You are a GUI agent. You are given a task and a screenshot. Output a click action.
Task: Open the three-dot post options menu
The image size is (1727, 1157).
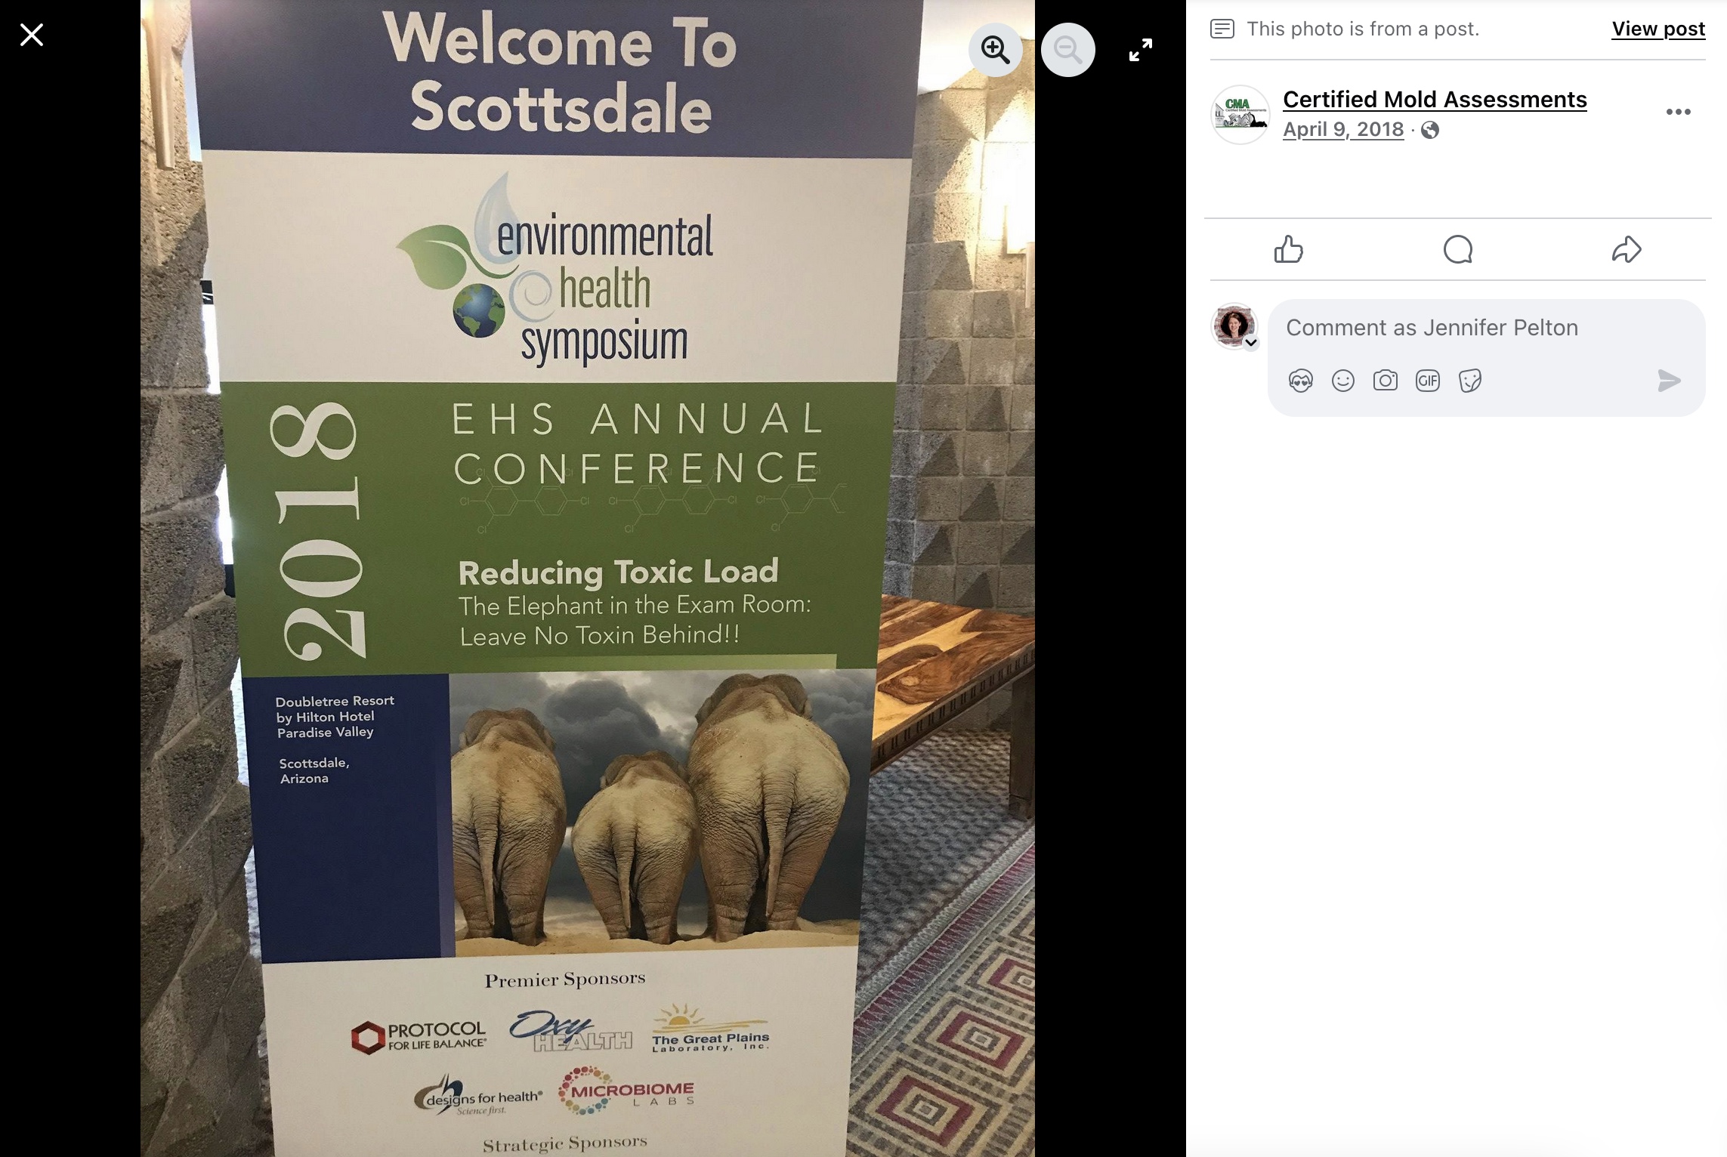coord(1678,112)
